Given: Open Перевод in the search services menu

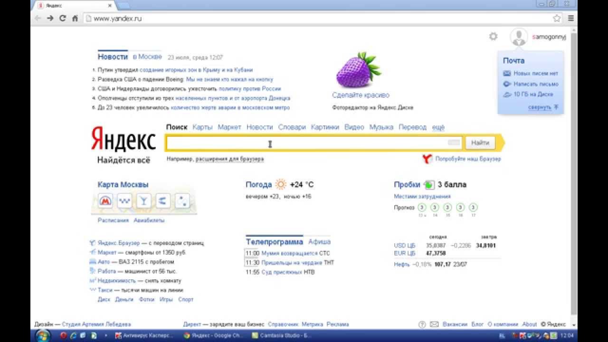Looking at the screenshot, I should tap(412, 127).
